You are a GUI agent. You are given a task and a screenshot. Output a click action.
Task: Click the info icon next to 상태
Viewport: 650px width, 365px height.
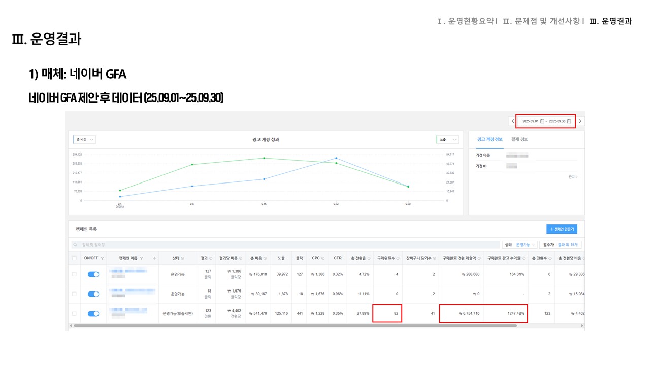(x=182, y=258)
